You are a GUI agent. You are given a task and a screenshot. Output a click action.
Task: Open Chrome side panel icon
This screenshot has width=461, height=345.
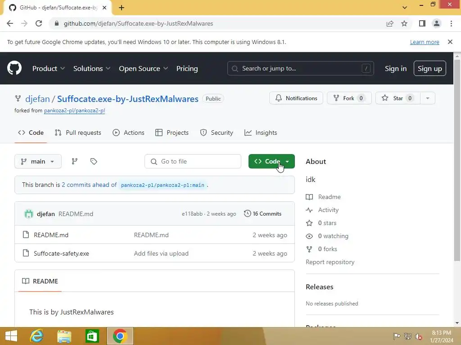point(422,23)
